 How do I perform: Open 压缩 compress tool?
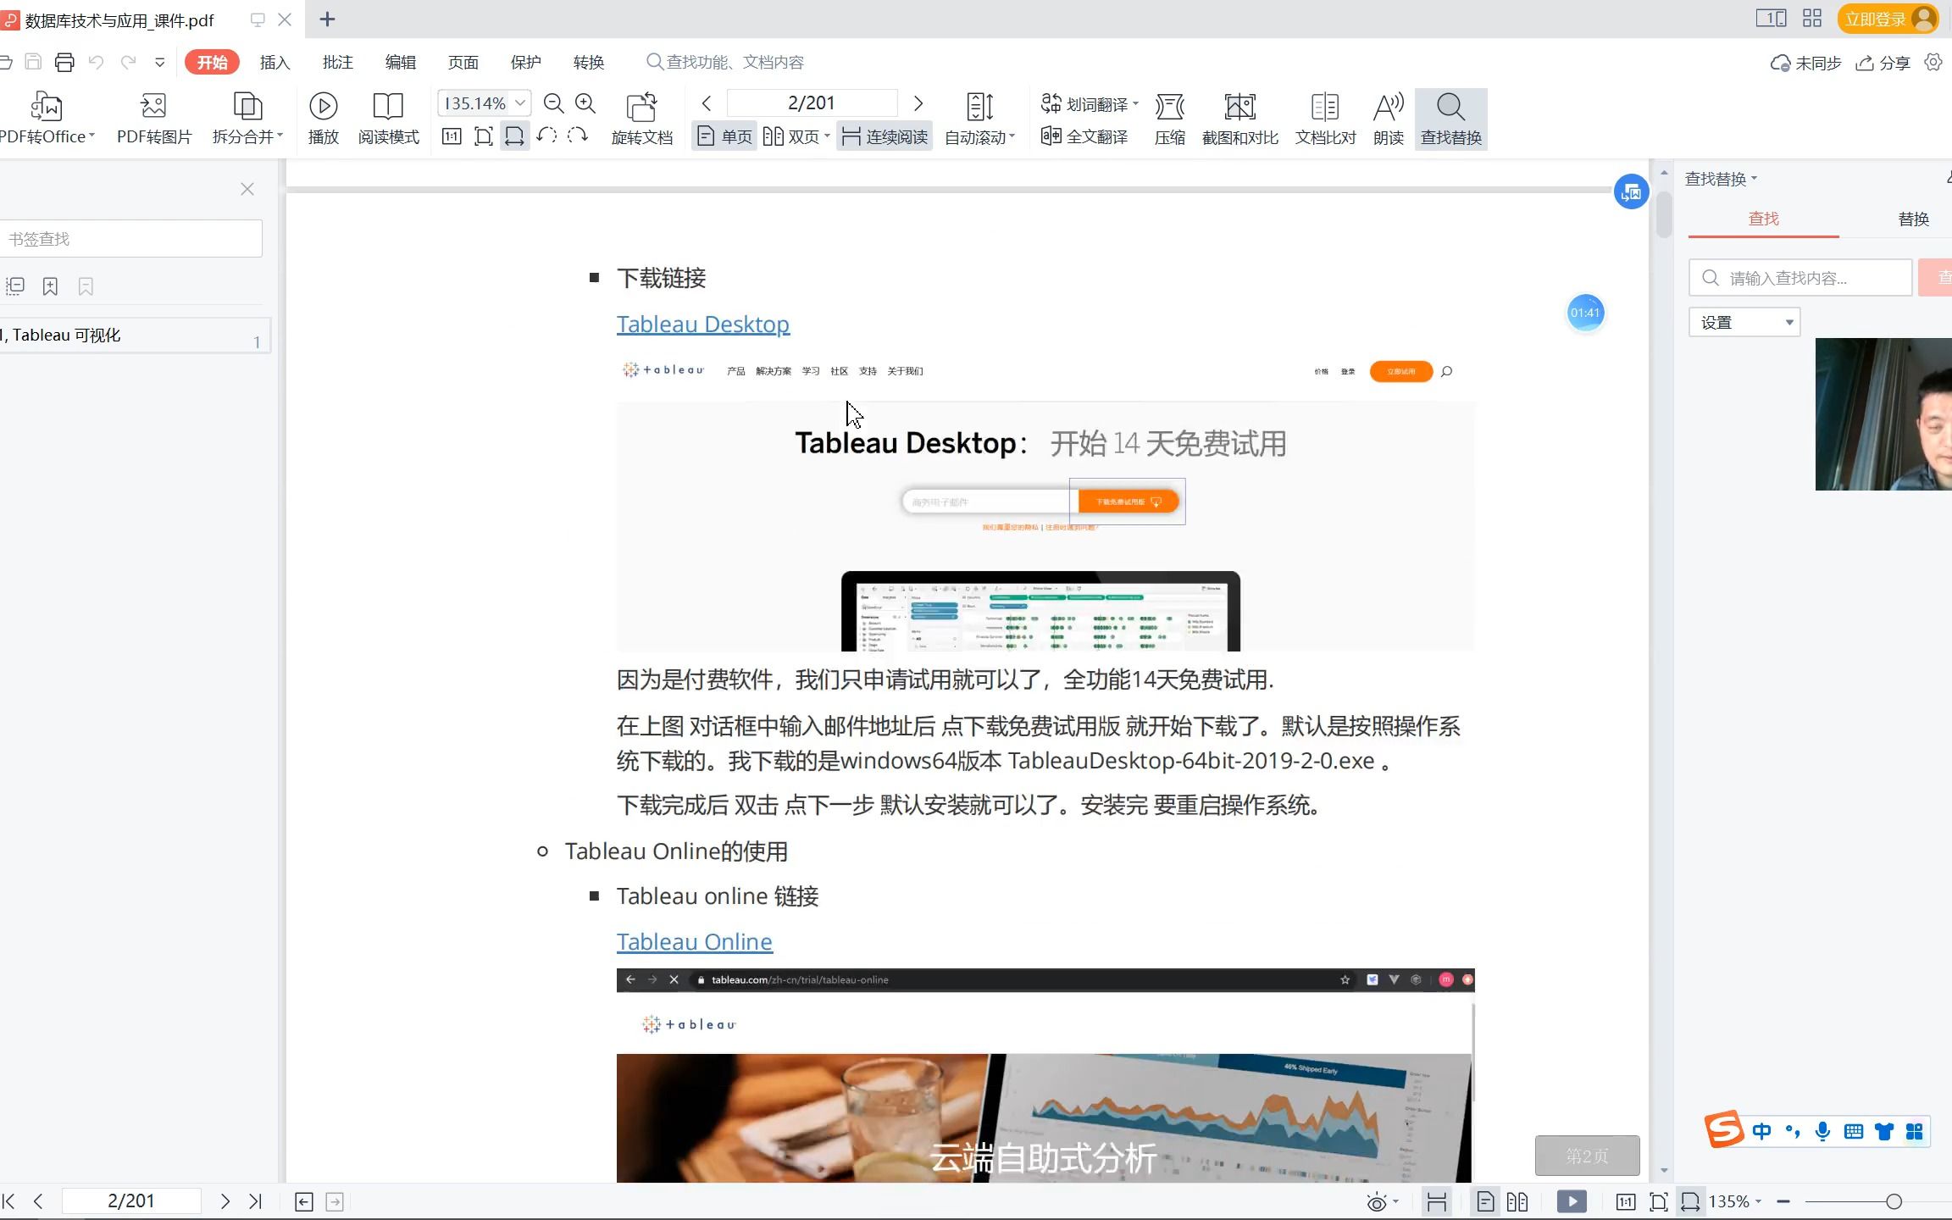click(x=1169, y=119)
